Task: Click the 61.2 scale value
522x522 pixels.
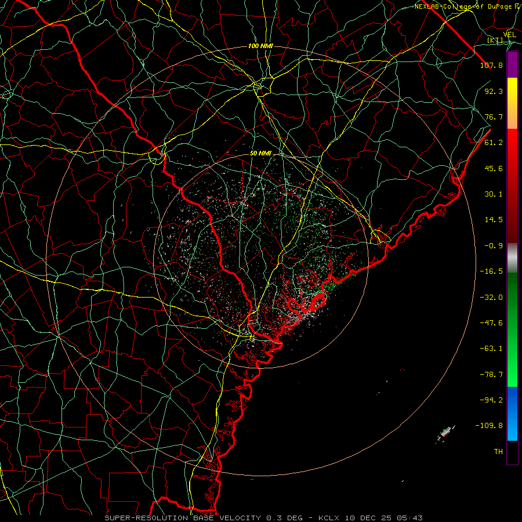Action: click(x=494, y=143)
